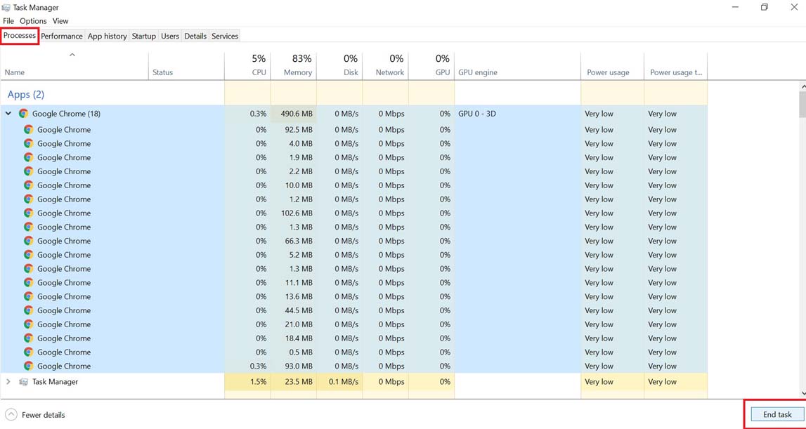Click the Task Manager process row icon
Image resolution: width=806 pixels, height=429 pixels.
(x=23, y=382)
